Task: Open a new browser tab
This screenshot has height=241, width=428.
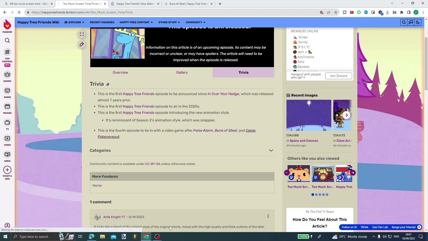Action: point(220,4)
